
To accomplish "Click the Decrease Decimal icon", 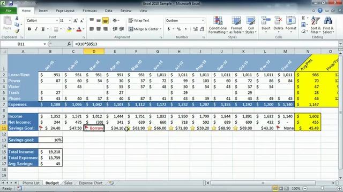I will pyautogui.click(x=202, y=29).
